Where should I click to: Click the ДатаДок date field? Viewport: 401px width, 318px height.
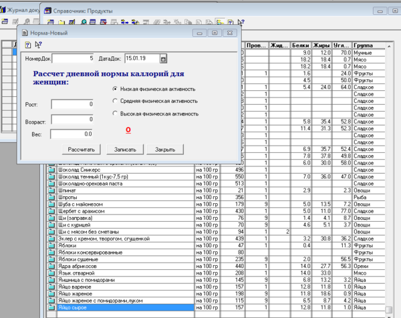142,59
